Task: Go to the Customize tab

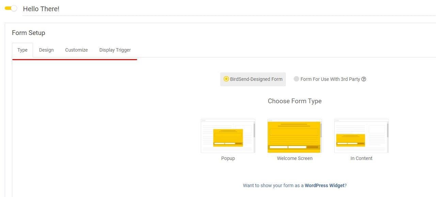Action: pos(77,50)
